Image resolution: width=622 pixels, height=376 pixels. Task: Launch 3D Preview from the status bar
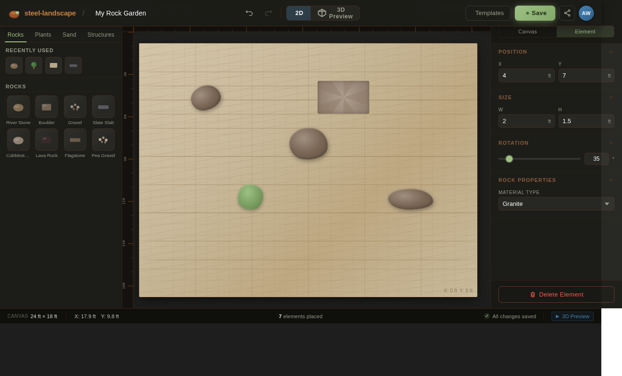pos(573,316)
